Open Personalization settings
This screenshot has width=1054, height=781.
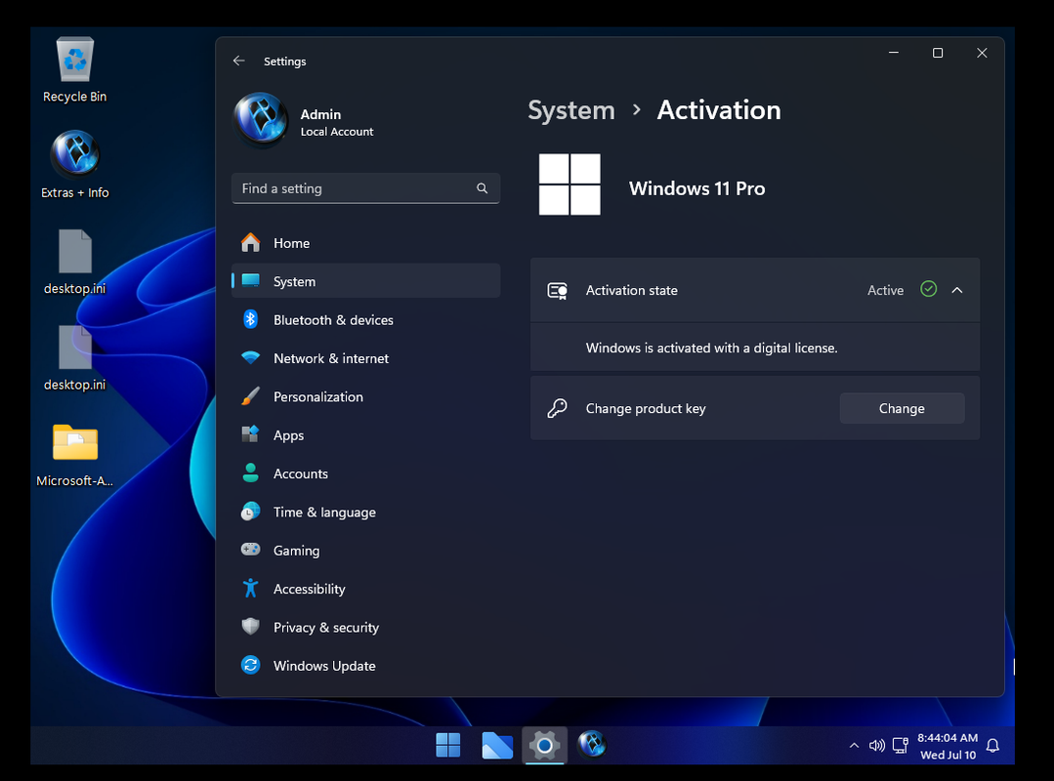(x=365, y=397)
